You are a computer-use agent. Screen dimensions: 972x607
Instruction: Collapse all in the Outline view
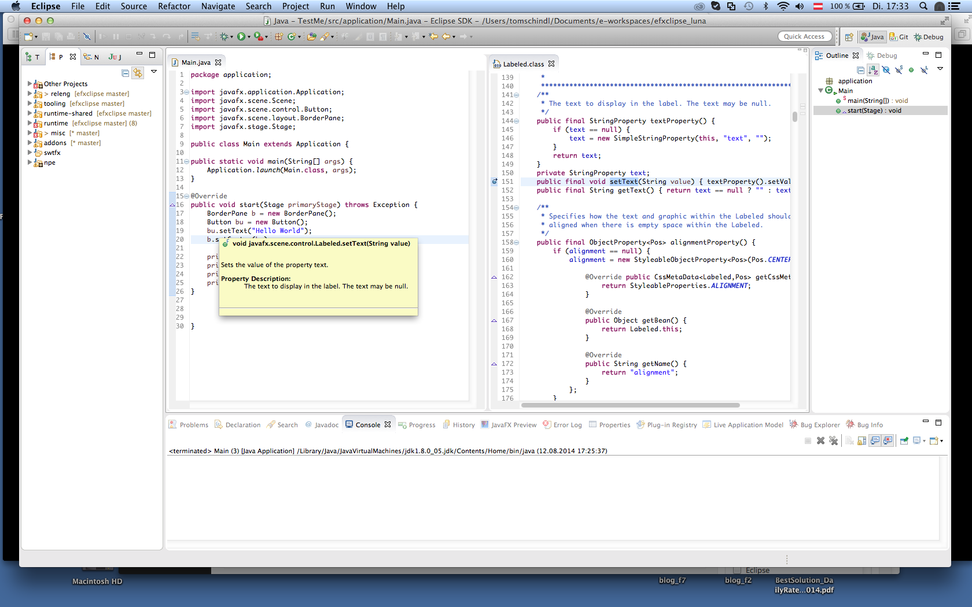[860, 70]
